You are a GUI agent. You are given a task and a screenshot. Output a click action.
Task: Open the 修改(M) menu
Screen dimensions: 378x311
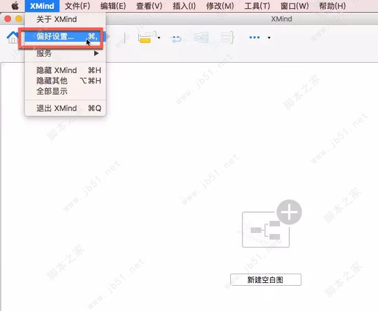coord(220,5)
